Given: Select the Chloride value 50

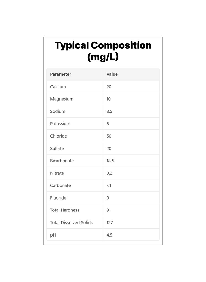Looking at the screenshot, I should pyautogui.click(x=109, y=136).
